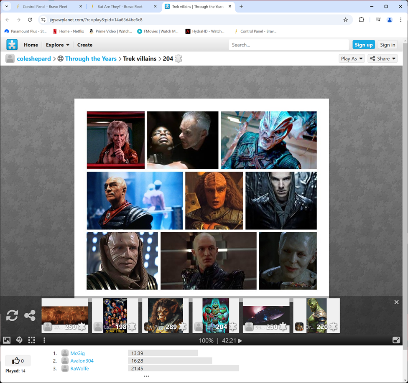
Task: Open a new browser tab
Action: point(241,7)
